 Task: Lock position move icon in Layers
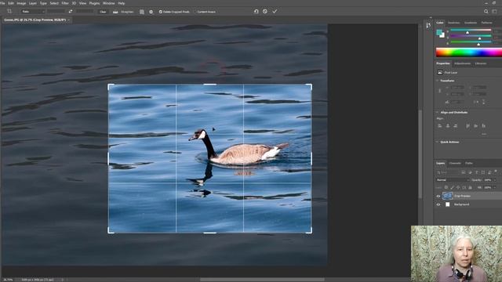(458, 187)
